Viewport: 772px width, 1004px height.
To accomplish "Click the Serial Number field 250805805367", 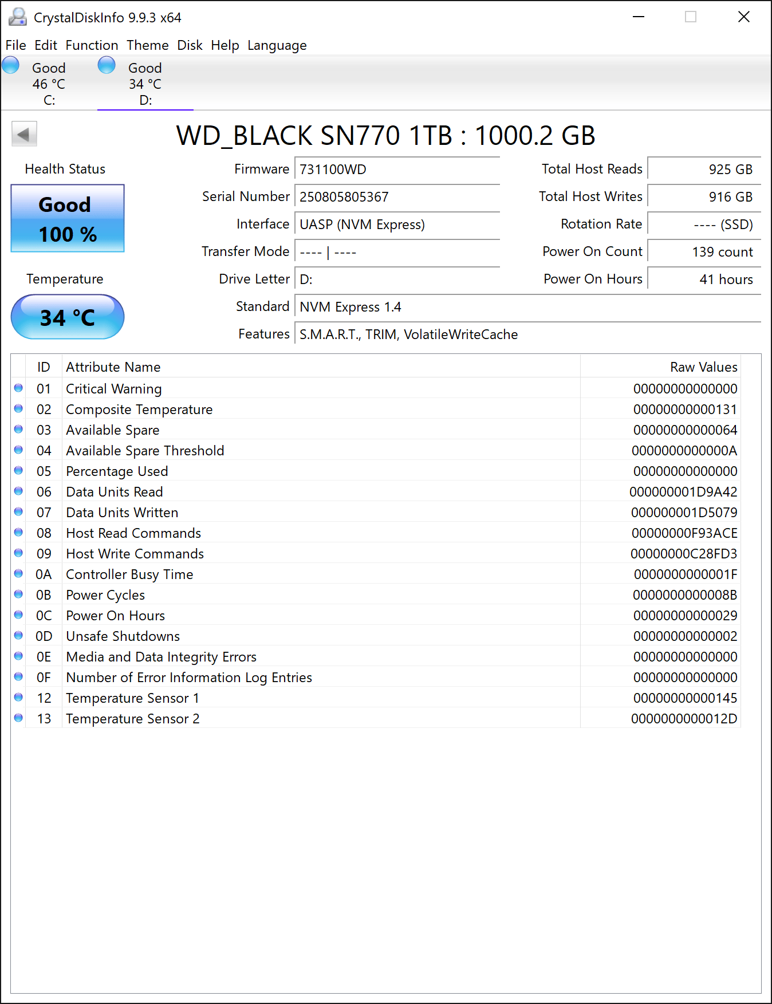I will [397, 197].
